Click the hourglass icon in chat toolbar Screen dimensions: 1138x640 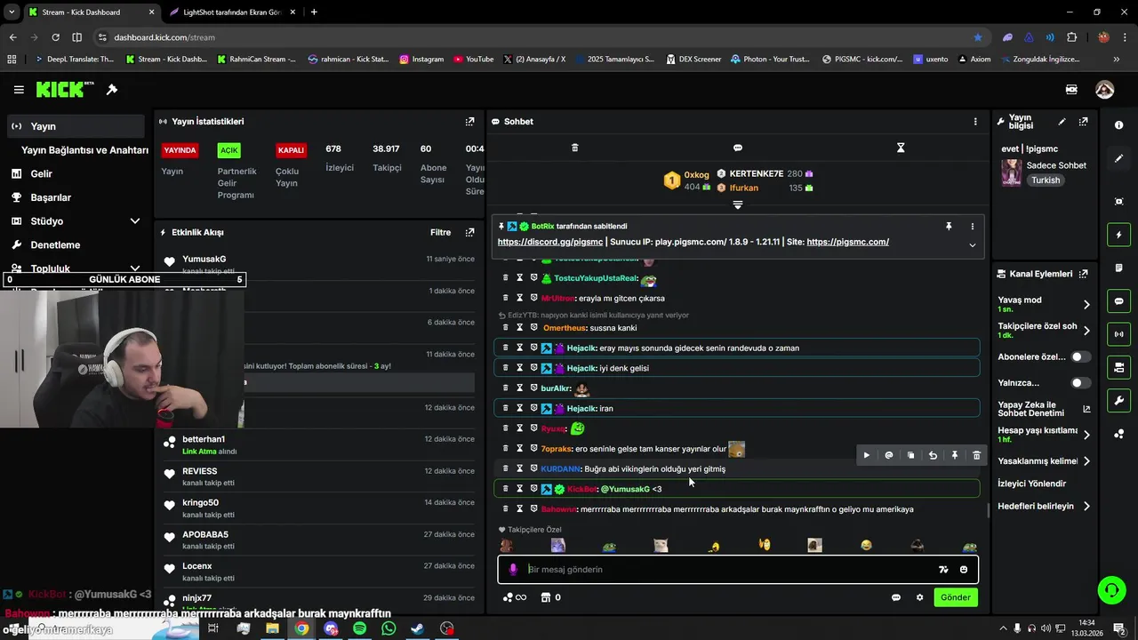[901, 148]
